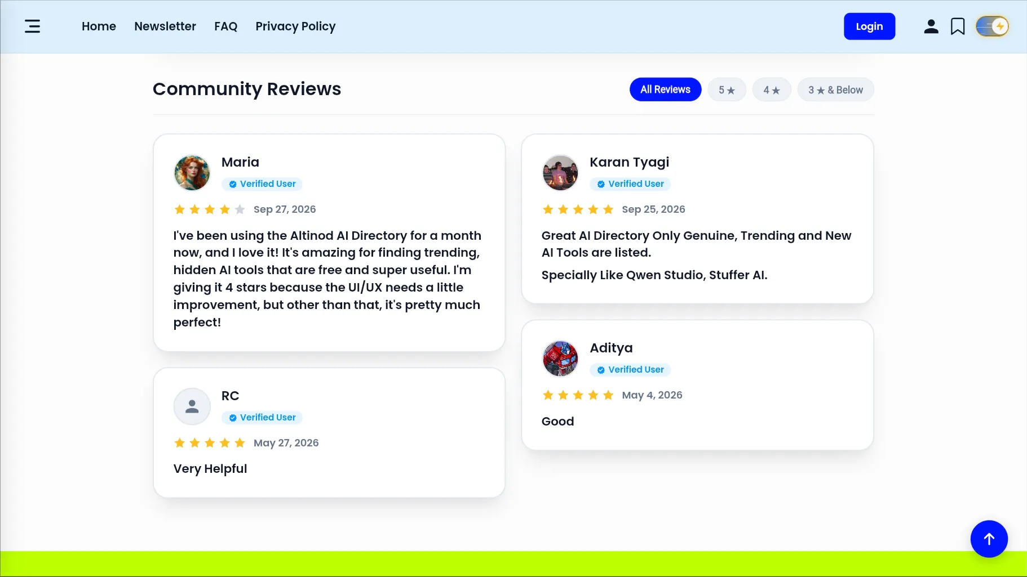Click the reviewer name Maria
1027x577 pixels.
240,162
